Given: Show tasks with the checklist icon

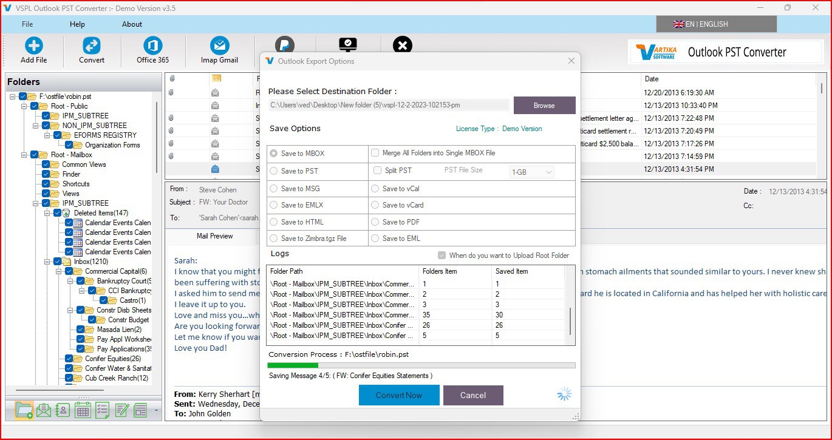Looking at the screenshot, I should point(102,410).
